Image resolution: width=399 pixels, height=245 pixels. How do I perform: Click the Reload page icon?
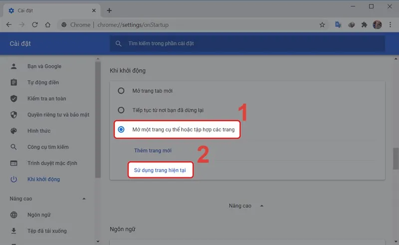35,25
